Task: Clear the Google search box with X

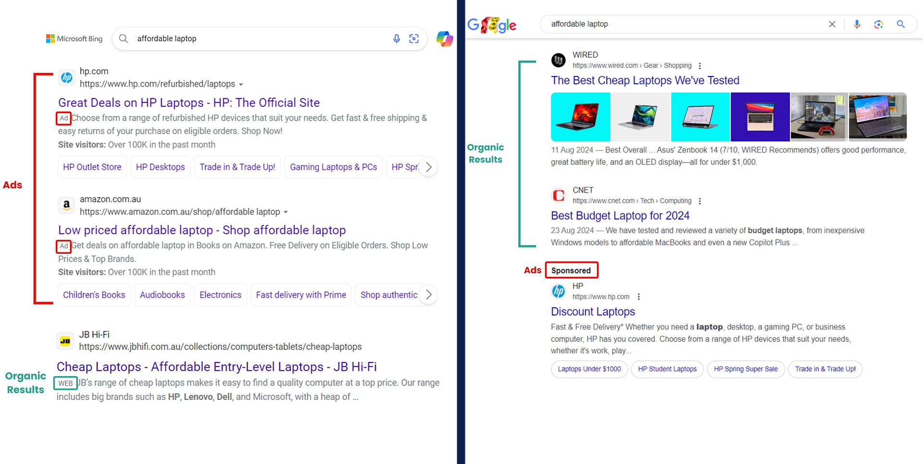Action: (832, 24)
